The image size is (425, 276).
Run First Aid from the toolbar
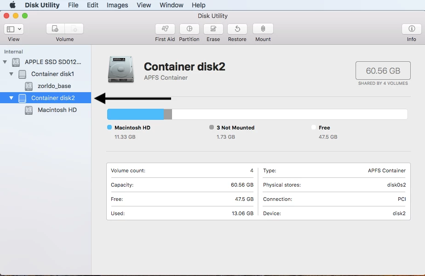tap(165, 29)
